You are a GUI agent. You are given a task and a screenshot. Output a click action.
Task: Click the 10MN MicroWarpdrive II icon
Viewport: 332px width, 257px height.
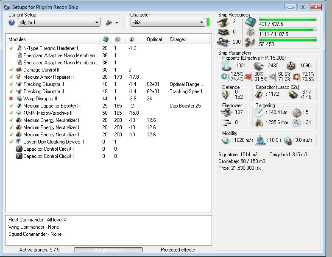(19, 113)
